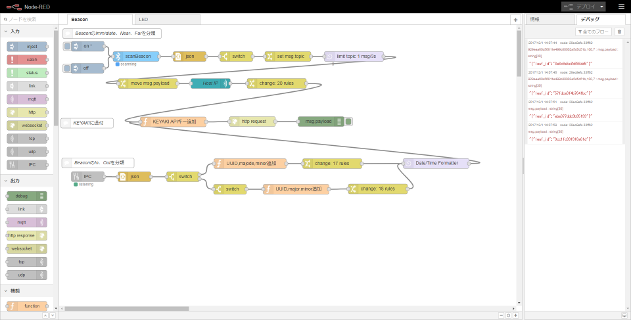Select the inject node in palette

click(x=27, y=47)
